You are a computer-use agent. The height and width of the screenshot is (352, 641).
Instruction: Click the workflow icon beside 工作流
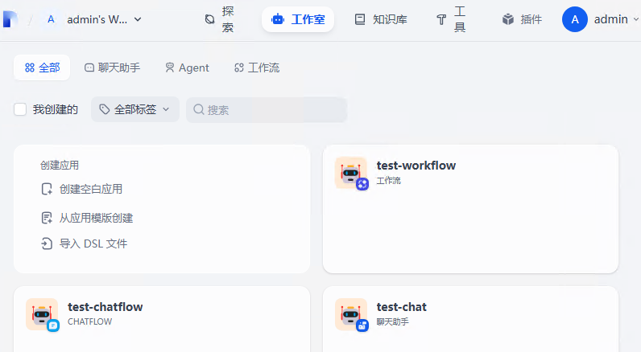click(x=238, y=68)
